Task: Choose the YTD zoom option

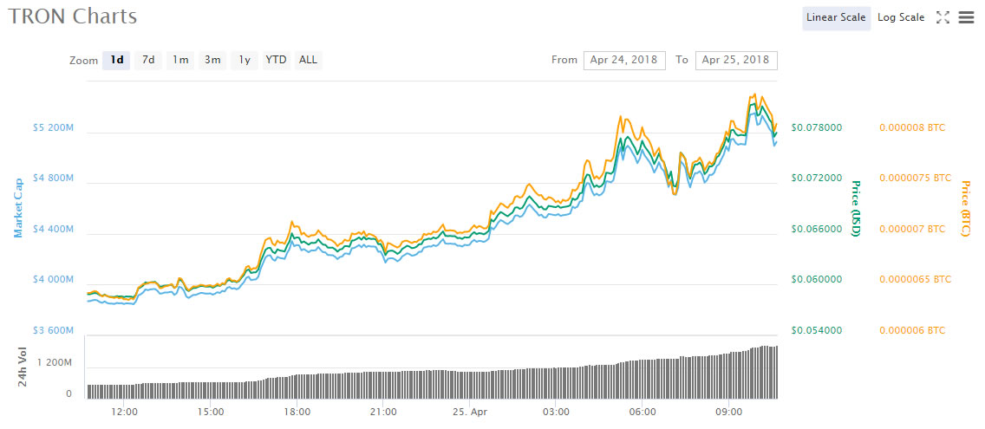Action: (x=276, y=61)
